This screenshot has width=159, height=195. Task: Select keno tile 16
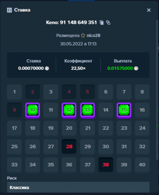pos(142,110)
